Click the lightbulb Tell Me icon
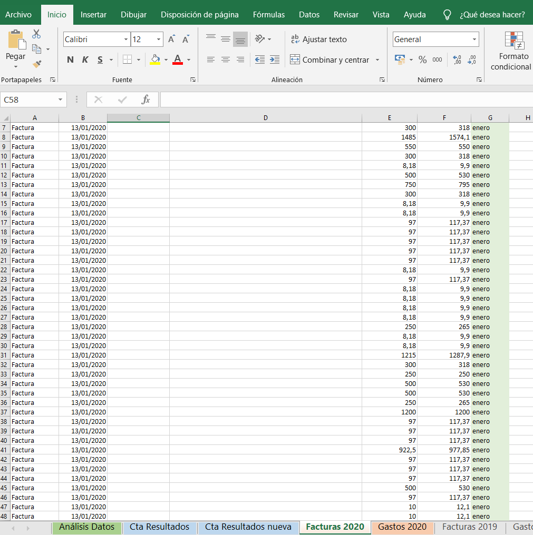The width and height of the screenshot is (533, 535). 447,15
